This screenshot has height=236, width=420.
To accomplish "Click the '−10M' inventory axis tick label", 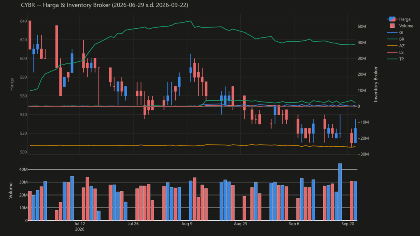I will [x=363, y=122].
